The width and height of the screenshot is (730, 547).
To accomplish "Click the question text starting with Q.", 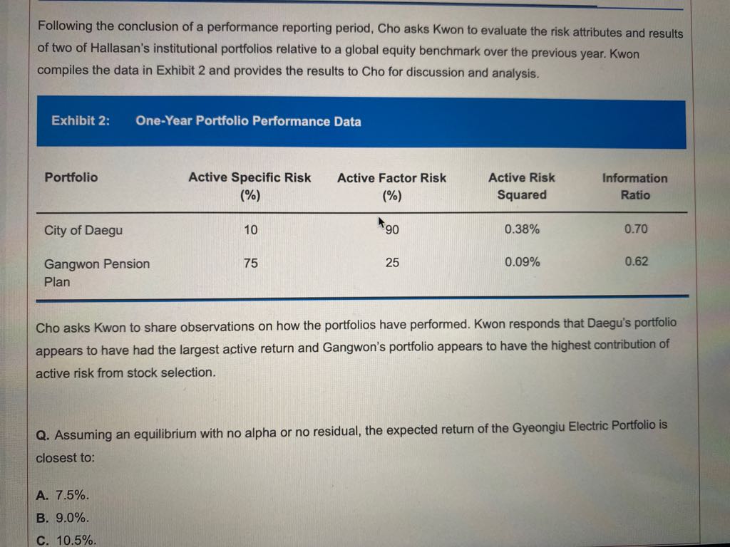I will (x=351, y=443).
